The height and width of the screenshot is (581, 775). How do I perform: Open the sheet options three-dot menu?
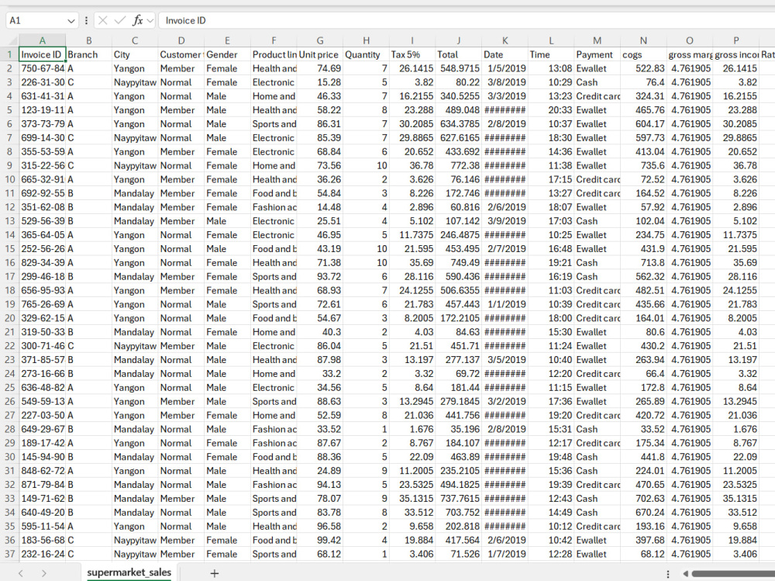[667, 572]
